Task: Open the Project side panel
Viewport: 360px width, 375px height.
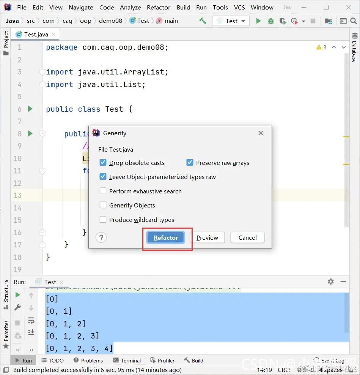Action: pos(6,43)
